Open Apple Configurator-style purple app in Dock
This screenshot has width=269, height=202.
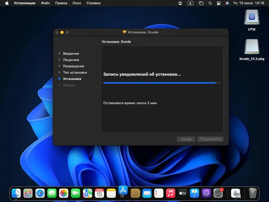(x=206, y=193)
